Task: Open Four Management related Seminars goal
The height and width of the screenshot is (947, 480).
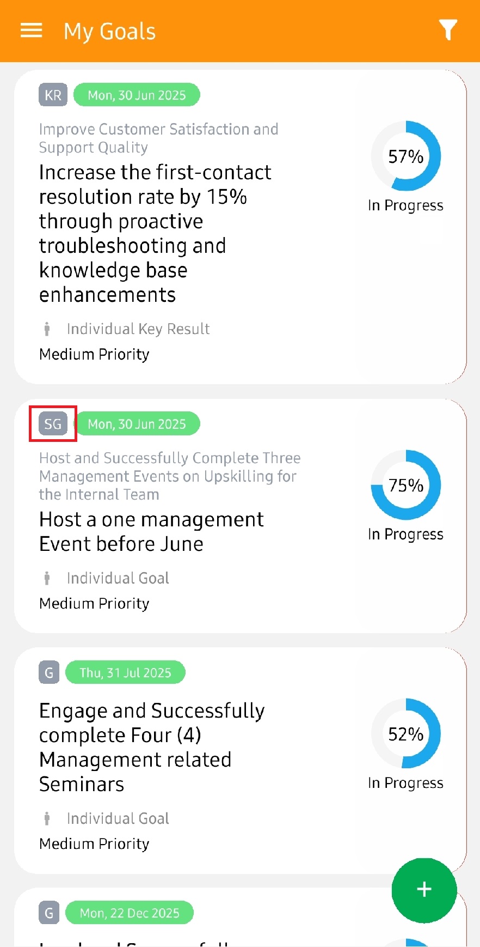Action: 152,748
